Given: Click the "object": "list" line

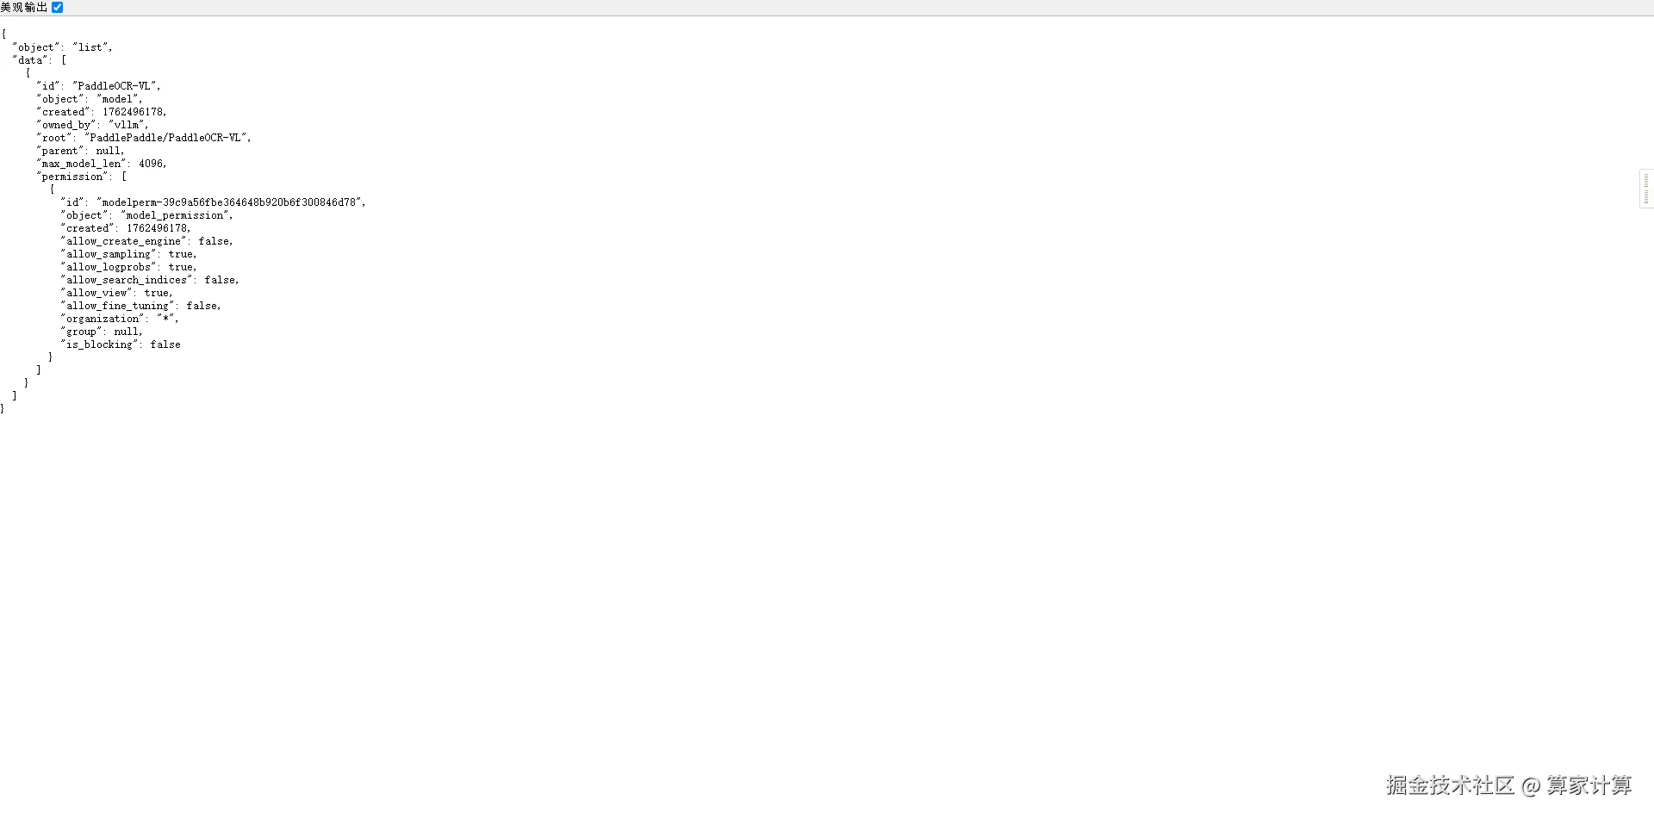Looking at the screenshot, I should (x=62, y=47).
